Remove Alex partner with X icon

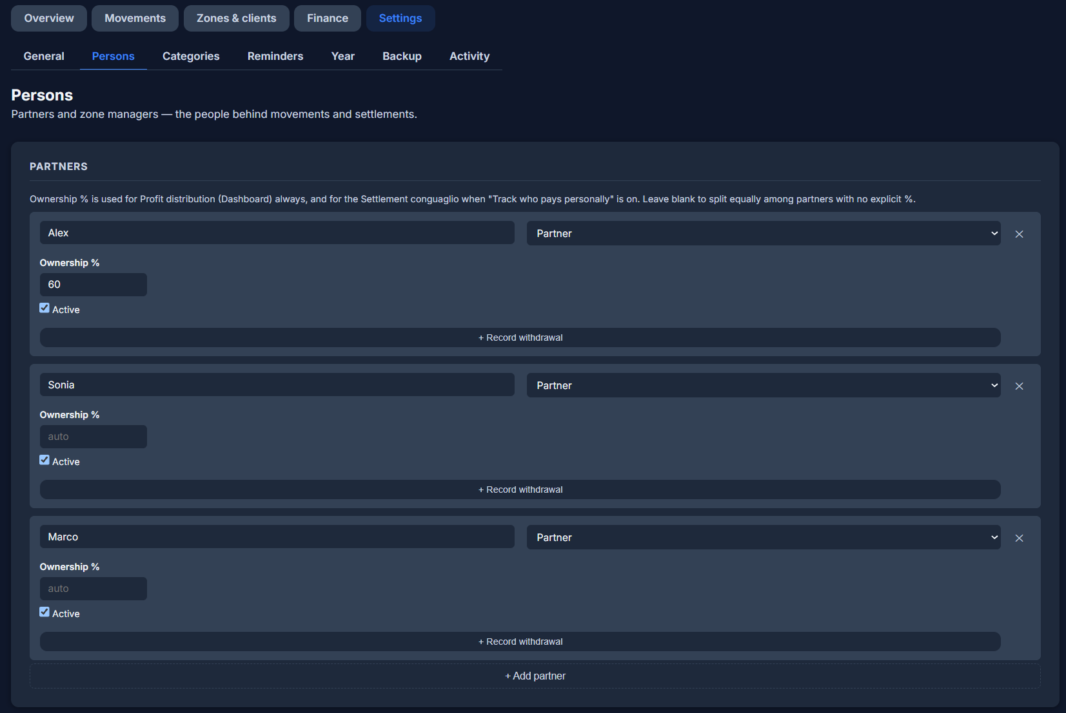tap(1019, 234)
